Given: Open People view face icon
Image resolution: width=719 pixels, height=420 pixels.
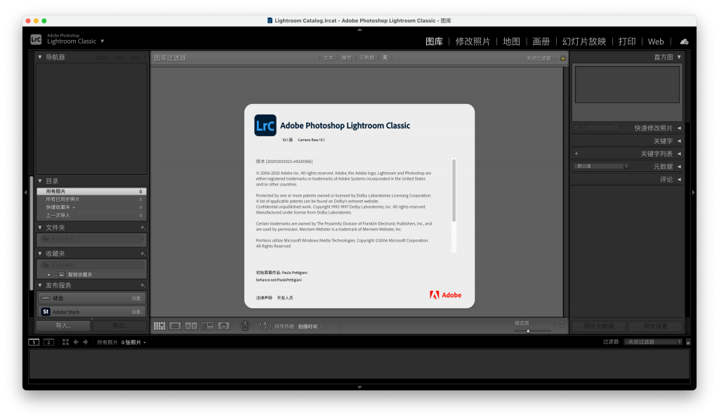Looking at the screenshot, I should (224, 326).
